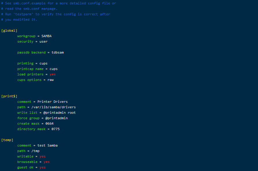Click the "force group" parameter name
The height and width of the screenshot is (171, 258).
coord(28,118)
